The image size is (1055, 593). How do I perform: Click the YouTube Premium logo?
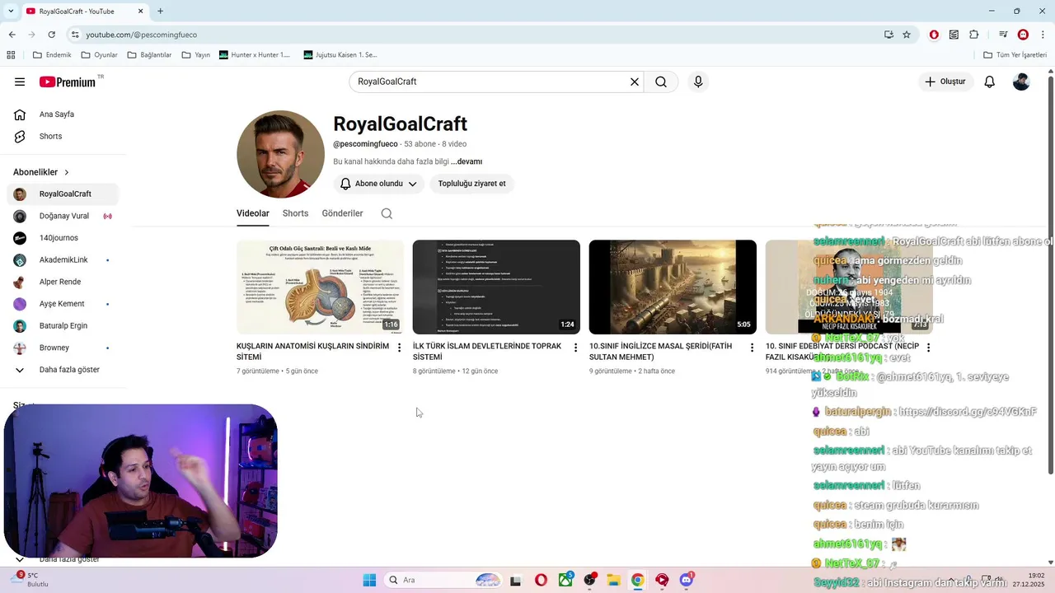[x=68, y=82]
